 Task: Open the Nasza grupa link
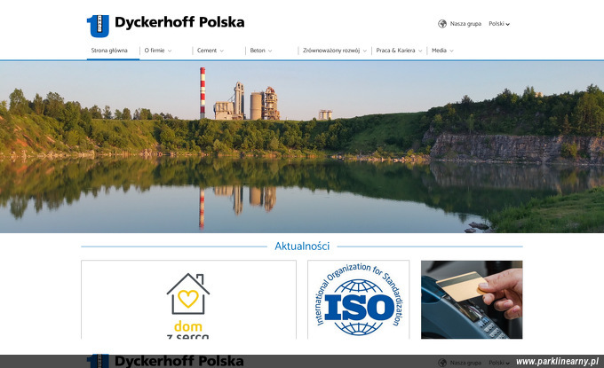tap(465, 24)
